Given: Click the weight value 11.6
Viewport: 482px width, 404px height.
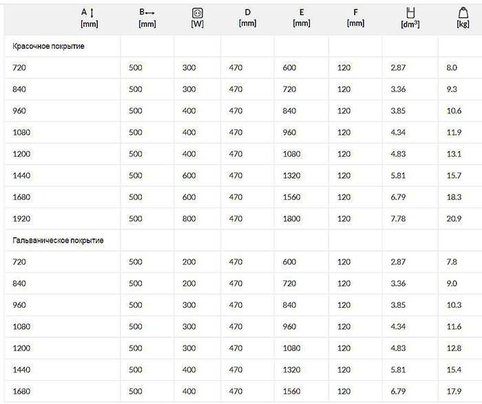Looking at the screenshot, I should (x=454, y=326).
